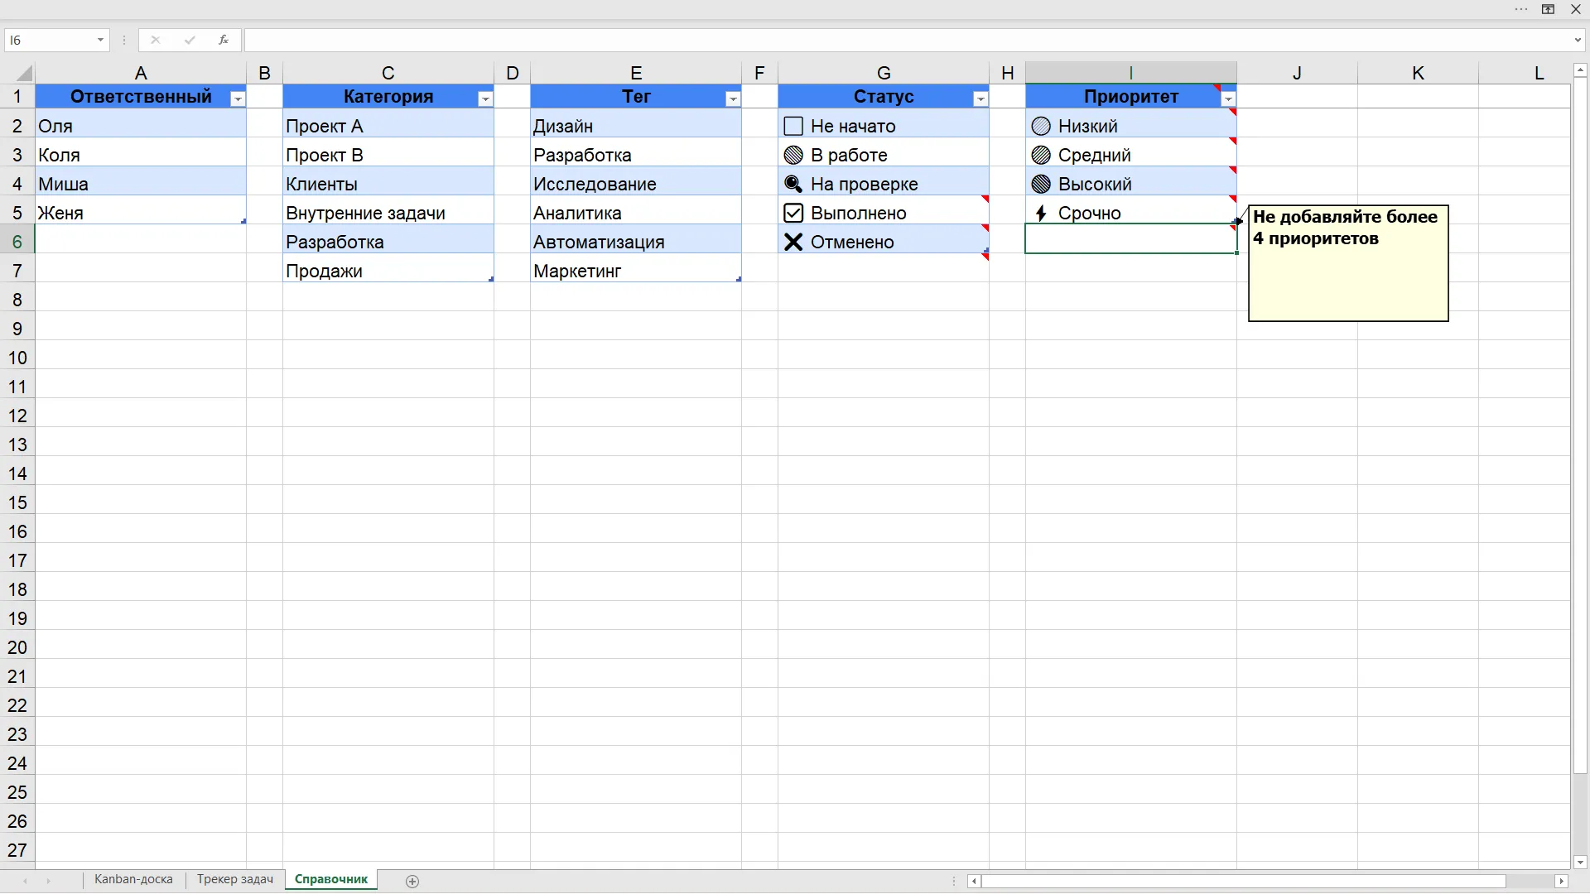Expand the Name Box dropdown arrow
1590x894 pixels.
pos(100,40)
